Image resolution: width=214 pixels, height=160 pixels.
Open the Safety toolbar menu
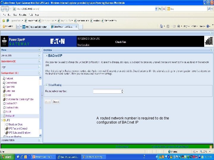tap(194, 26)
